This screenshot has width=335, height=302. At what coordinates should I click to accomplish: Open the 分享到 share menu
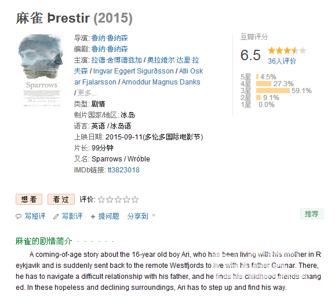[137, 216]
